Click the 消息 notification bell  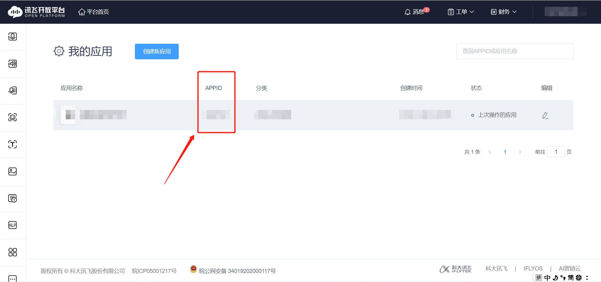coord(415,12)
